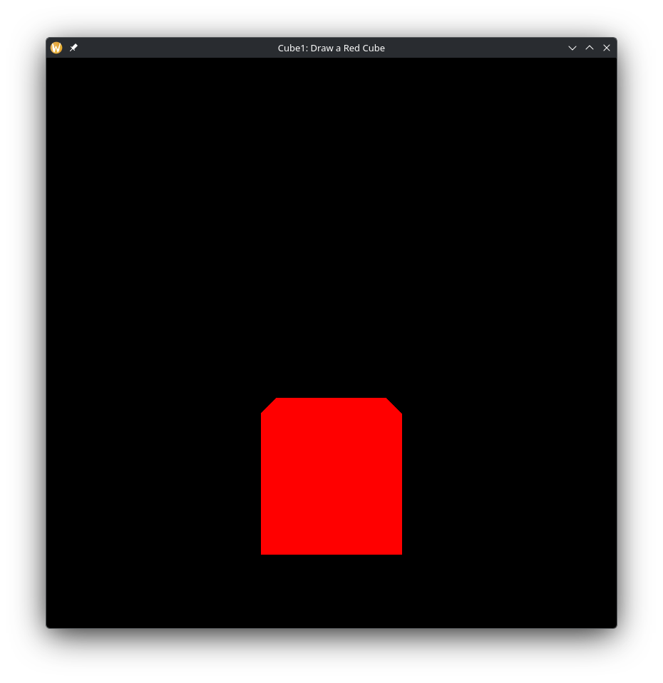663x683 pixels.
Task: Click the yellow W application icon
Action: [x=56, y=48]
